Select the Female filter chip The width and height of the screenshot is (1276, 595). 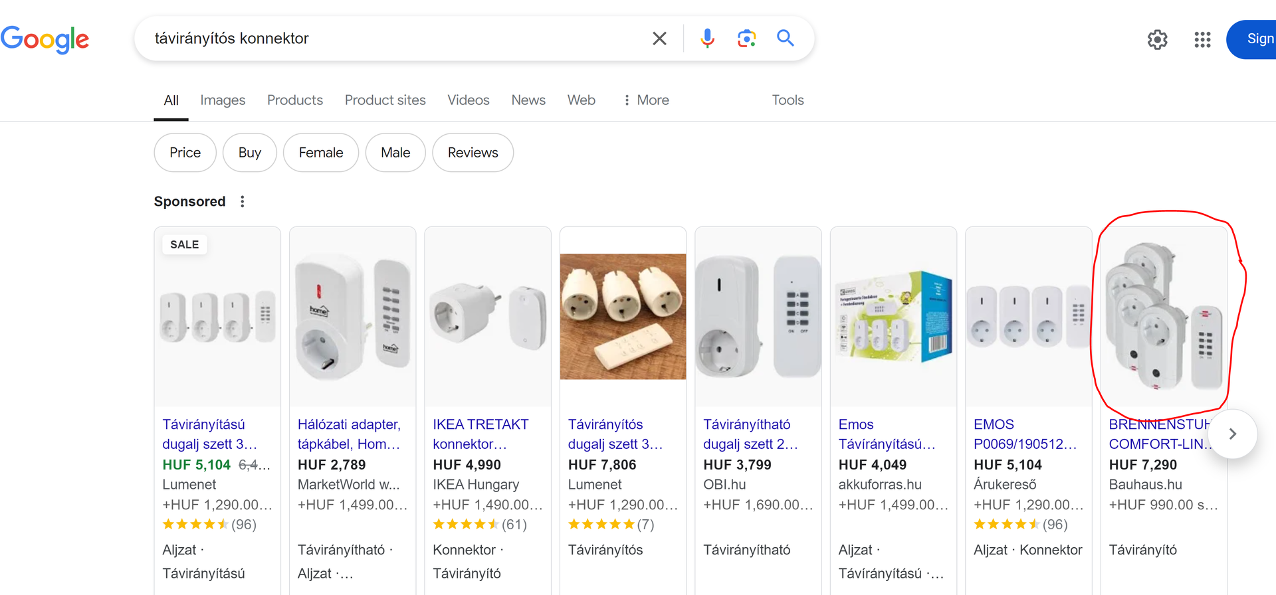click(321, 153)
